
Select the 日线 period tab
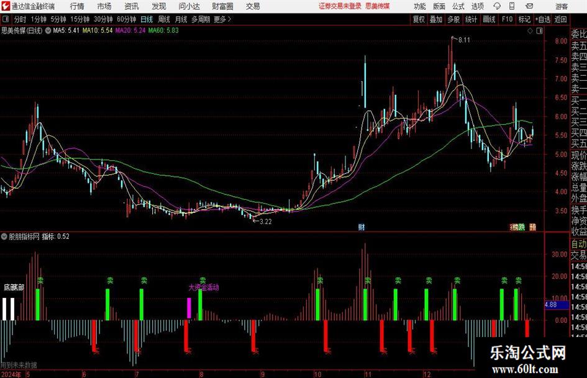click(x=147, y=19)
